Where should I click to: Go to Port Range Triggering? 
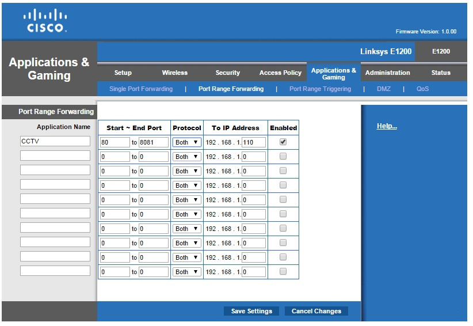coord(320,89)
